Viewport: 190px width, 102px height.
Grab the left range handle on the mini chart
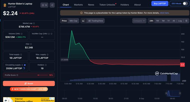[x=166, y=93]
